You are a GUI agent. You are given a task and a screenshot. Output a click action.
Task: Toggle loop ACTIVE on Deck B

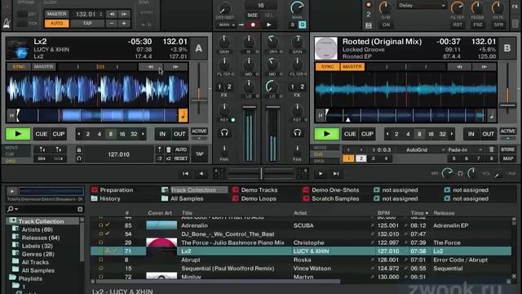pyautogui.click(x=508, y=131)
